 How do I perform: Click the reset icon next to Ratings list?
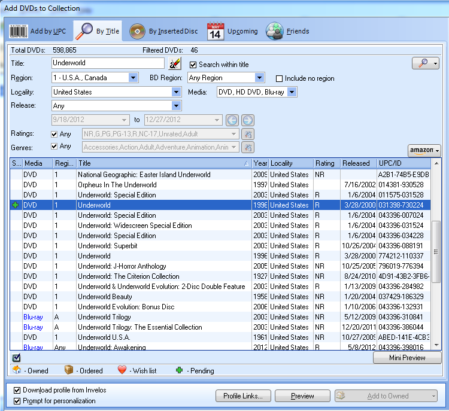pos(248,134)
